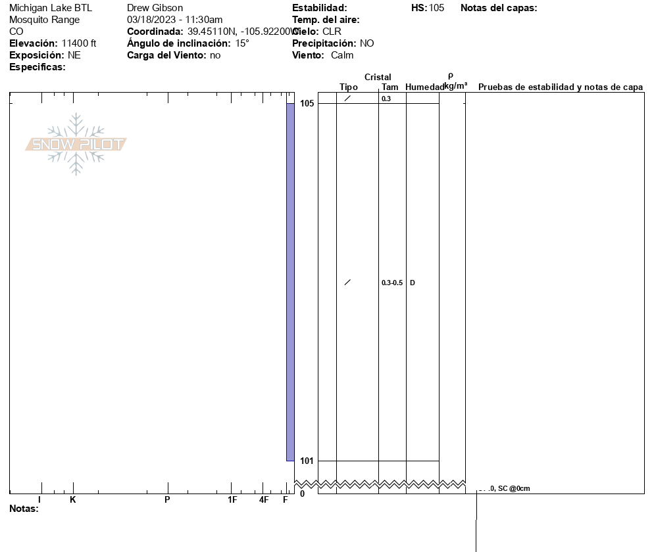Click the Estabilidad label
654x552 pixels.
click(x=320, y=8)
